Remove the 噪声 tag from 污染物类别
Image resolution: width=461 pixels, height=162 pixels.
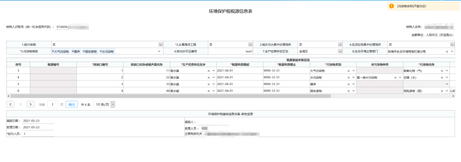point(73,51)
